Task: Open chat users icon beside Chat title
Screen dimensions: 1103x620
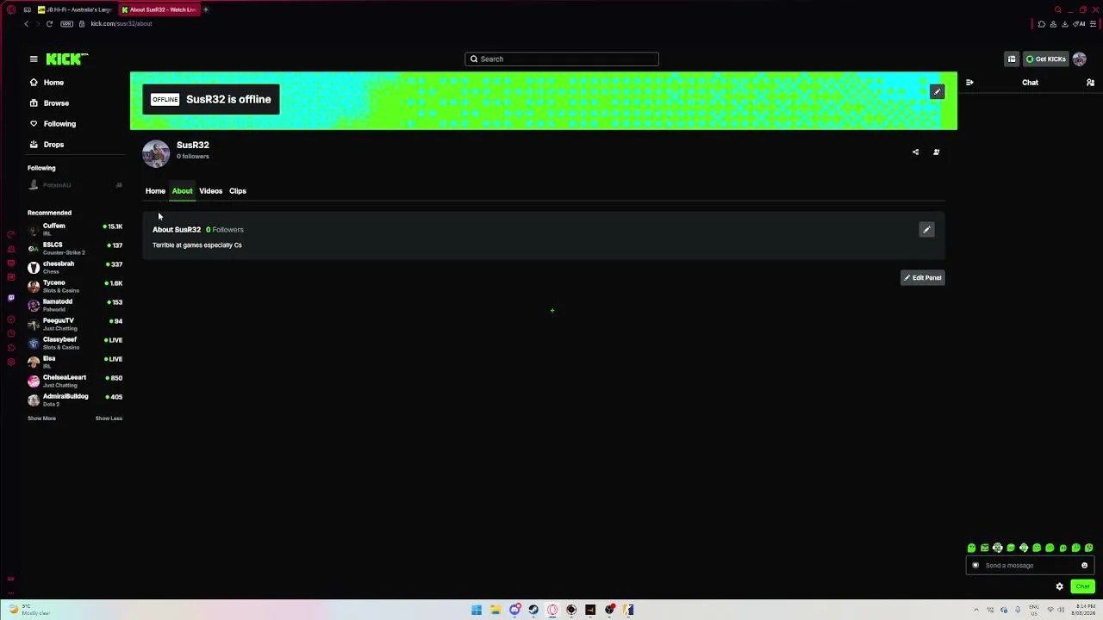Action: tap(1090, 83)
